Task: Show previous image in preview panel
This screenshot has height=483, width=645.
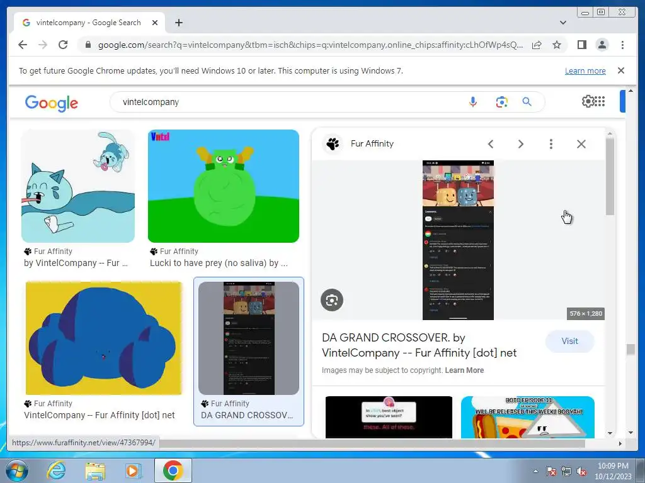Action: click(x=490, y=144)
